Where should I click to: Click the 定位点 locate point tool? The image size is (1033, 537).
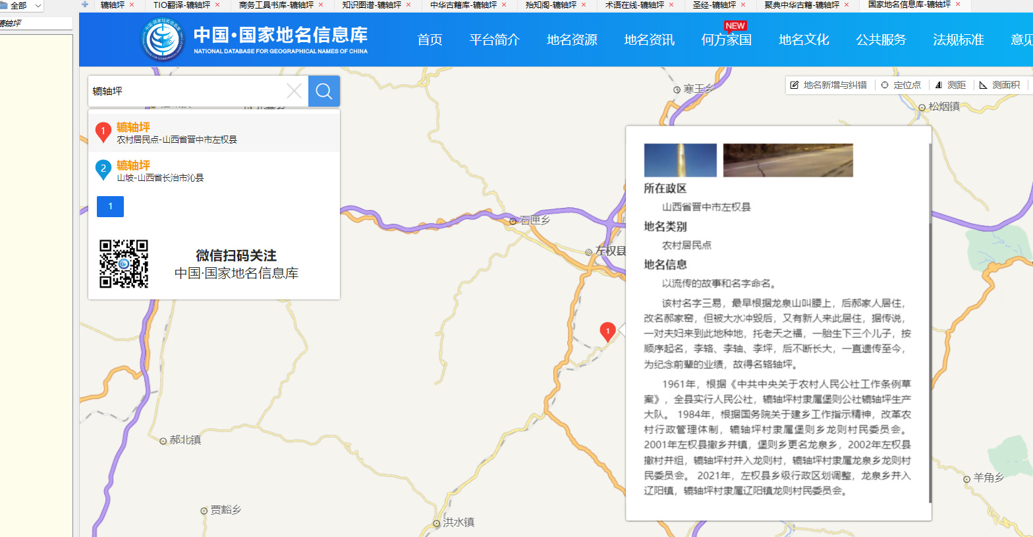click(x=901, y=85)
